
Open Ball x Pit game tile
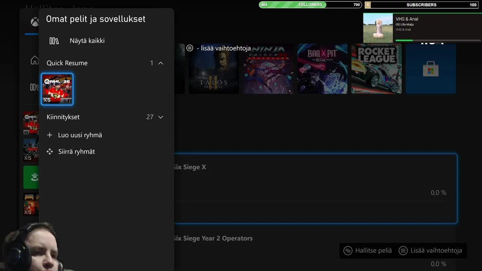tap(322, 69)
